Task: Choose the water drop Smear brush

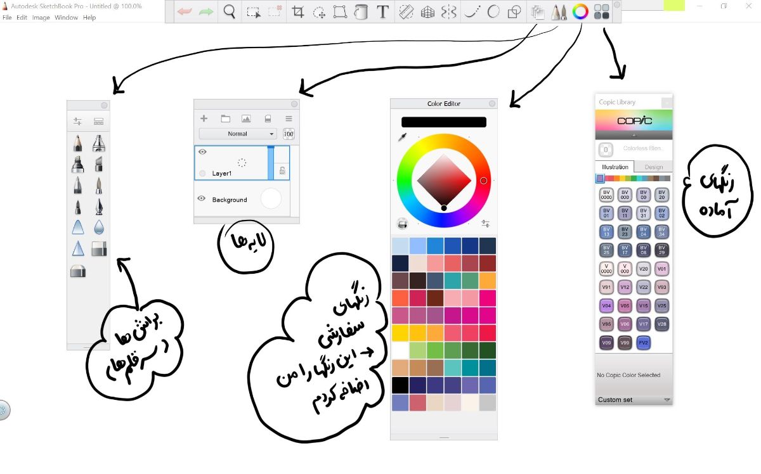Action: [x=99, y=227]
